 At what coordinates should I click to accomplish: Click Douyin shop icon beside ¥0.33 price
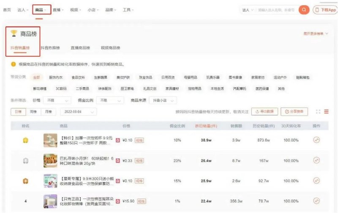click(x=118, y=160)
